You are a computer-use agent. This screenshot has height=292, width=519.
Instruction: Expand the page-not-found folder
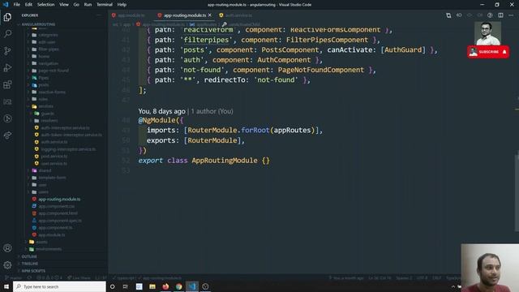[54, 71]
